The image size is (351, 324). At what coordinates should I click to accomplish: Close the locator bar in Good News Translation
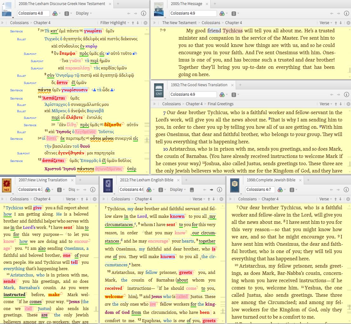[x=348, y=104]
